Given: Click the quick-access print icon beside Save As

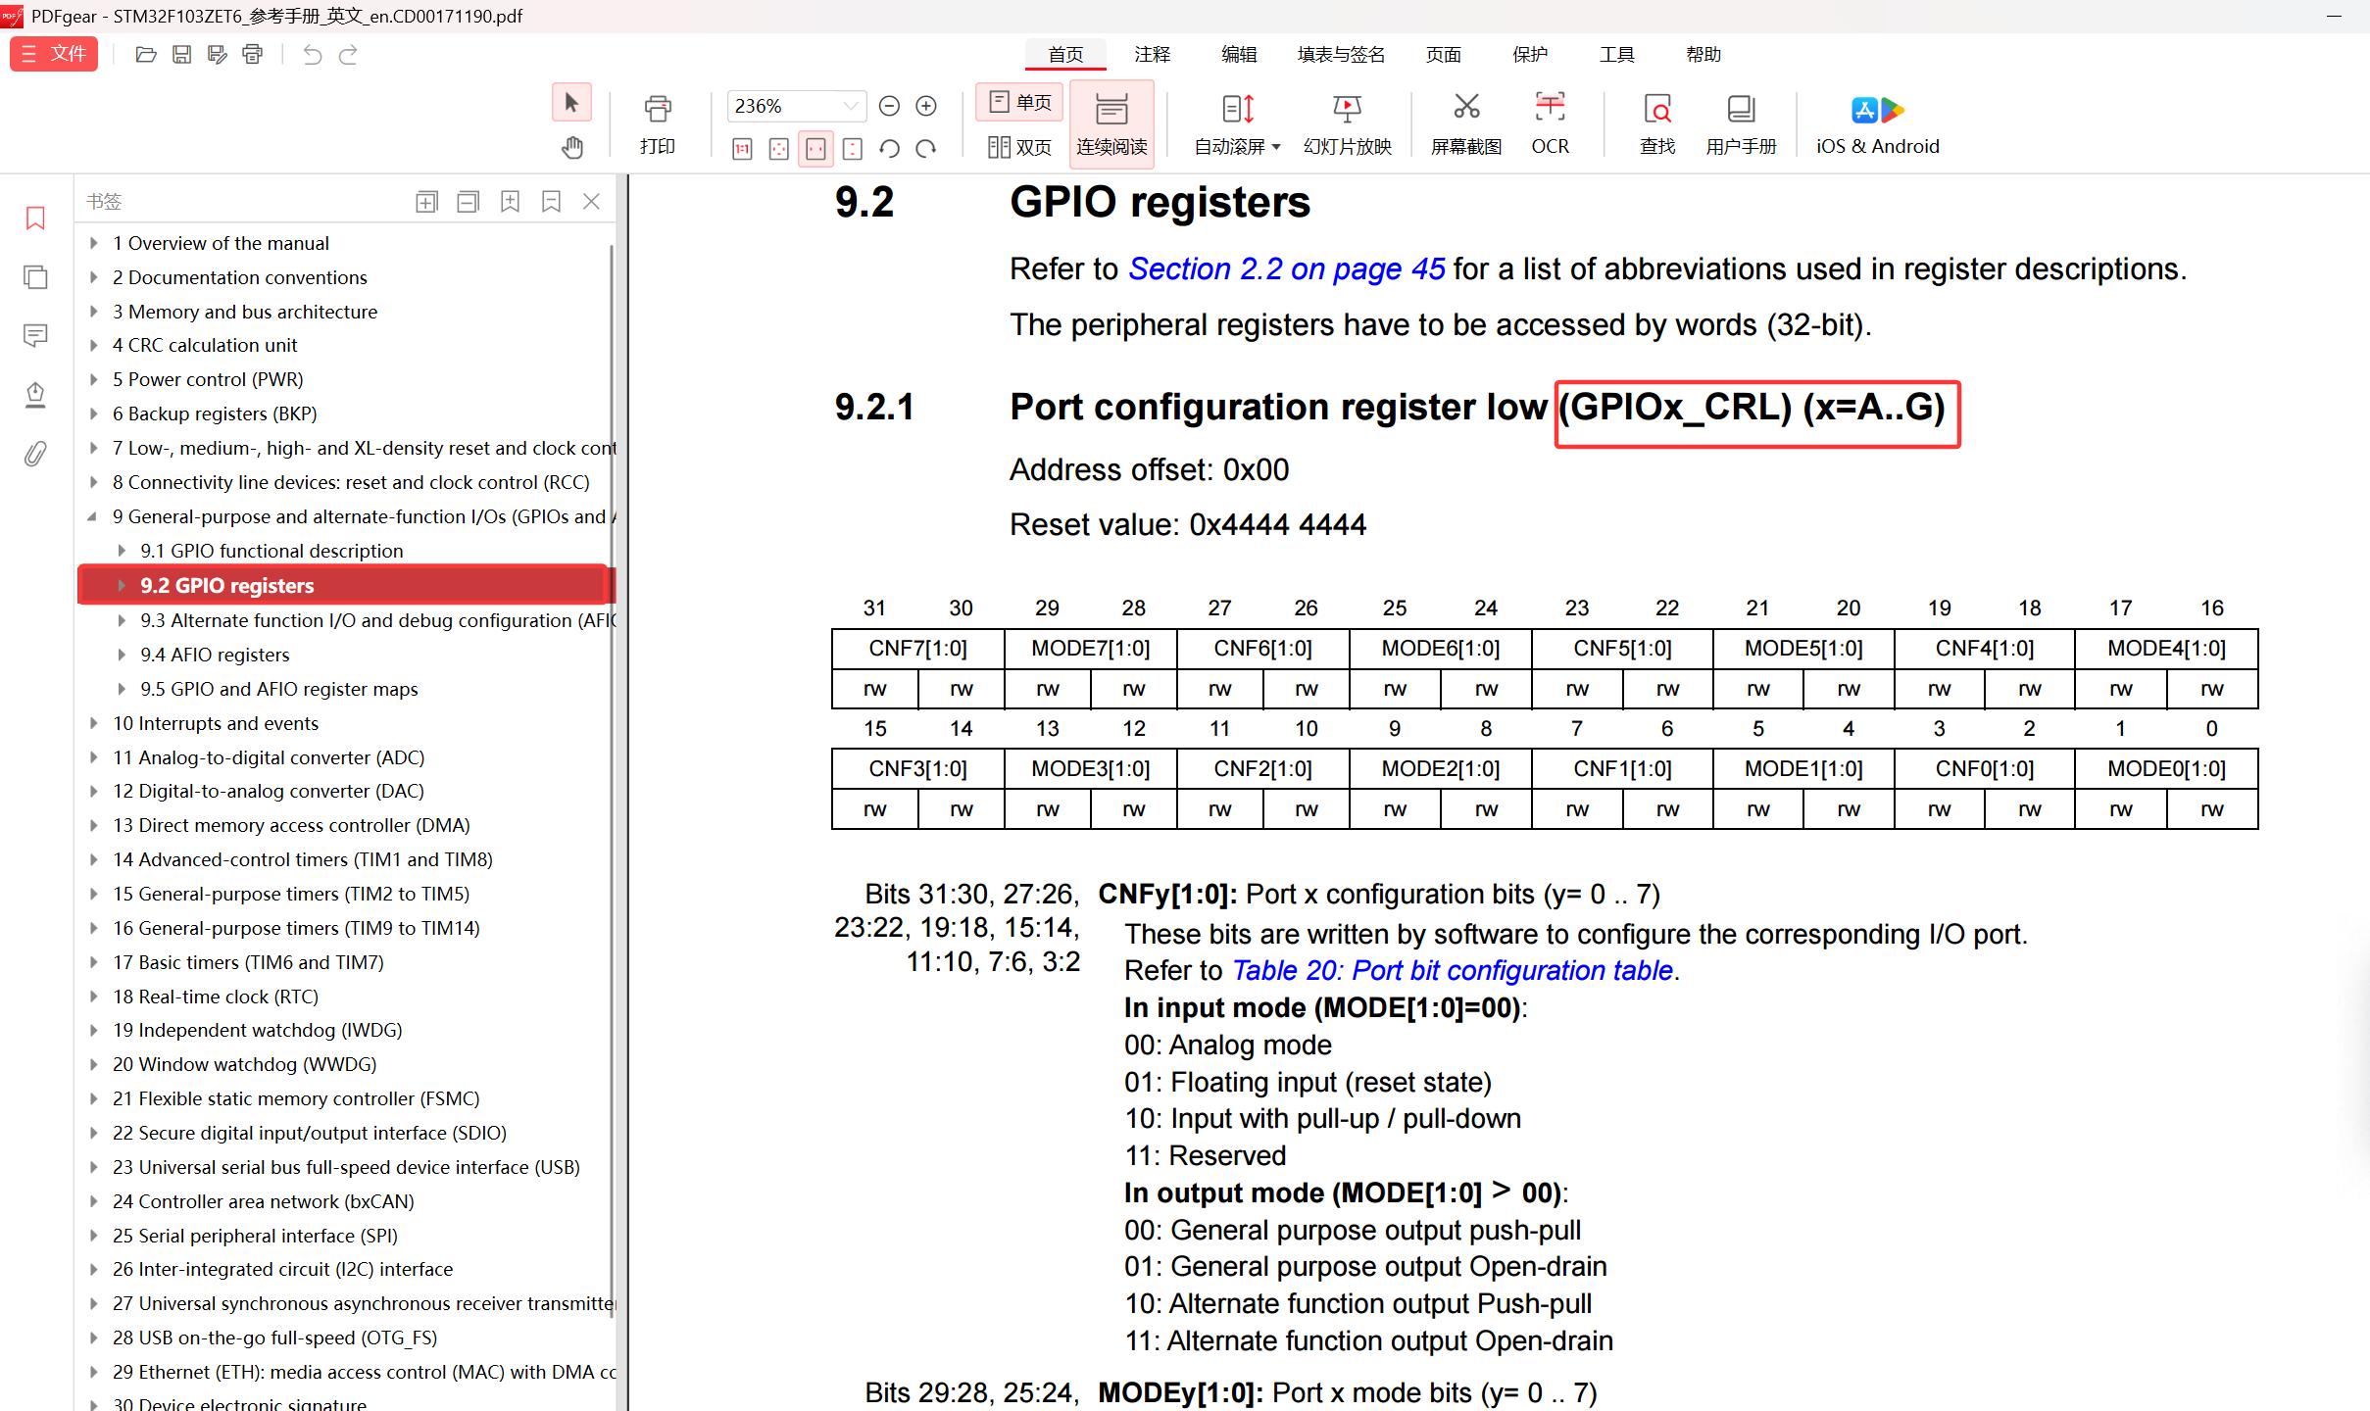Looking at the screenshot, I should [253, 55].
